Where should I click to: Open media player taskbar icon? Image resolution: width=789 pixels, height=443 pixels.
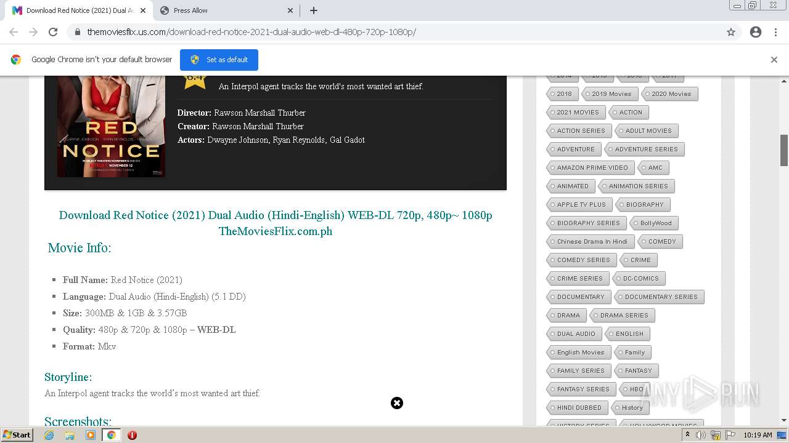click(91, 435)
